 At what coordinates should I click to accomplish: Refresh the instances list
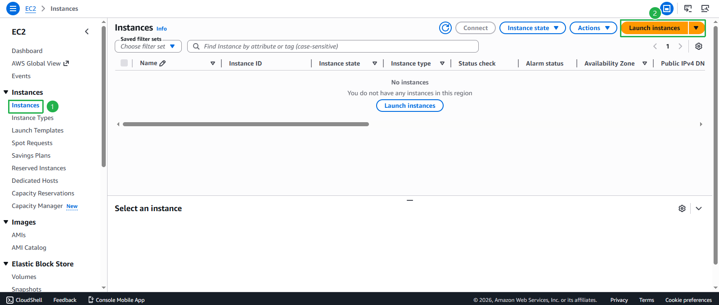445,28
